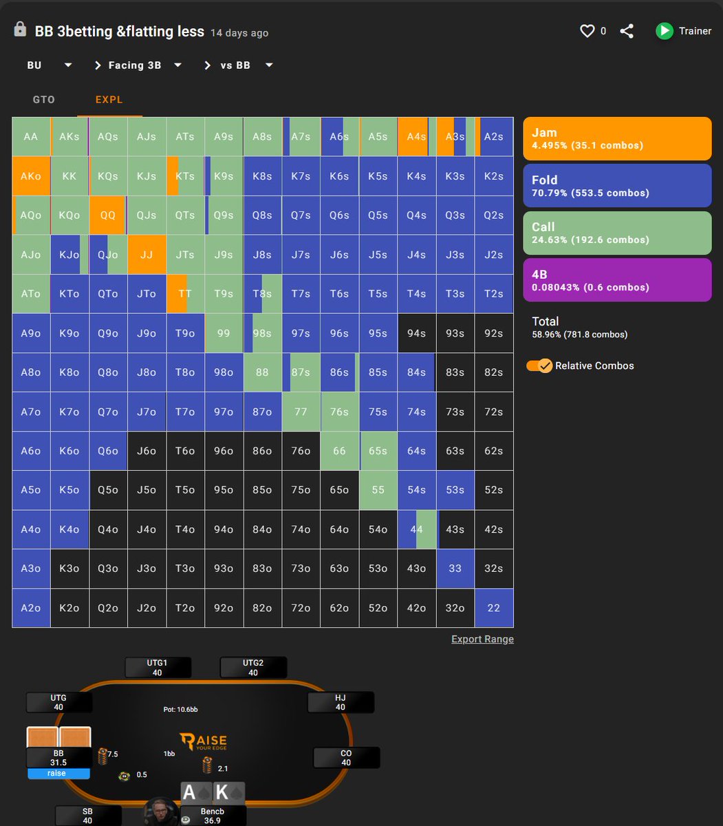The image size is (723, 826).
Task: Click the orange Jam action button
Action: tap(616, 138)
